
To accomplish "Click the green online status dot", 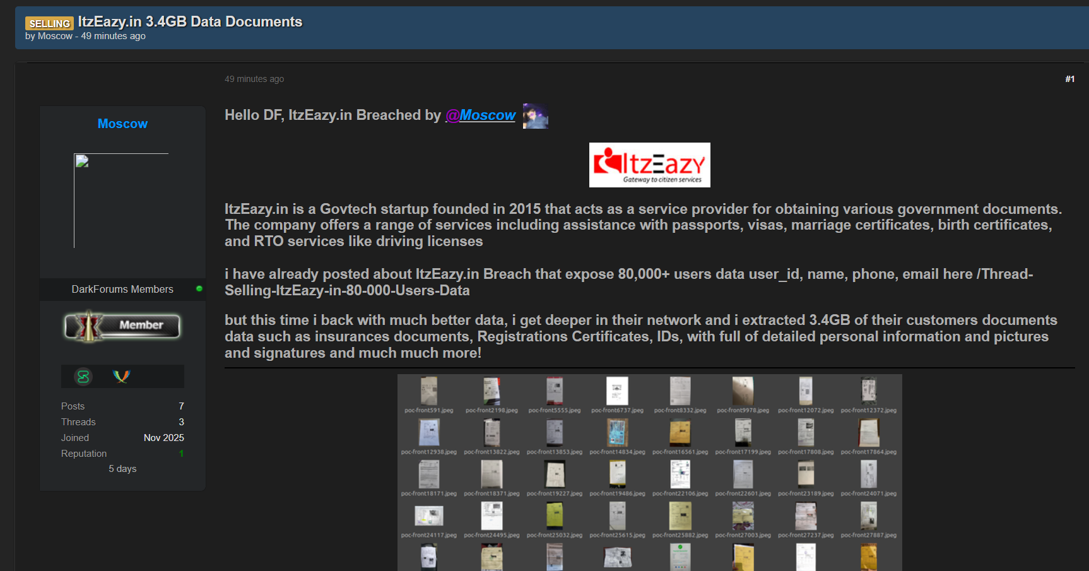I will tap(199, 289).
